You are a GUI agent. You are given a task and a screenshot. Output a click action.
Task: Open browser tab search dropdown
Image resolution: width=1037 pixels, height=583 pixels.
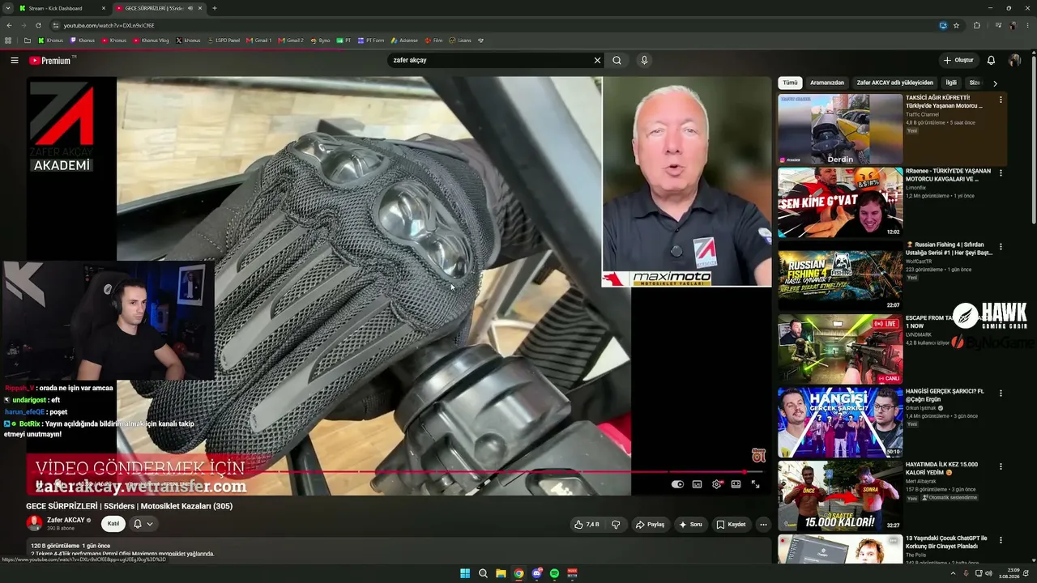7,8
